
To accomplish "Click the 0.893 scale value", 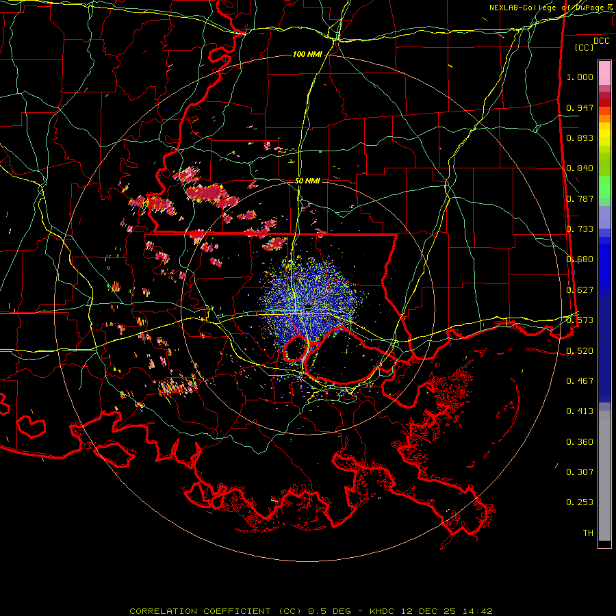I will (580, 138).
